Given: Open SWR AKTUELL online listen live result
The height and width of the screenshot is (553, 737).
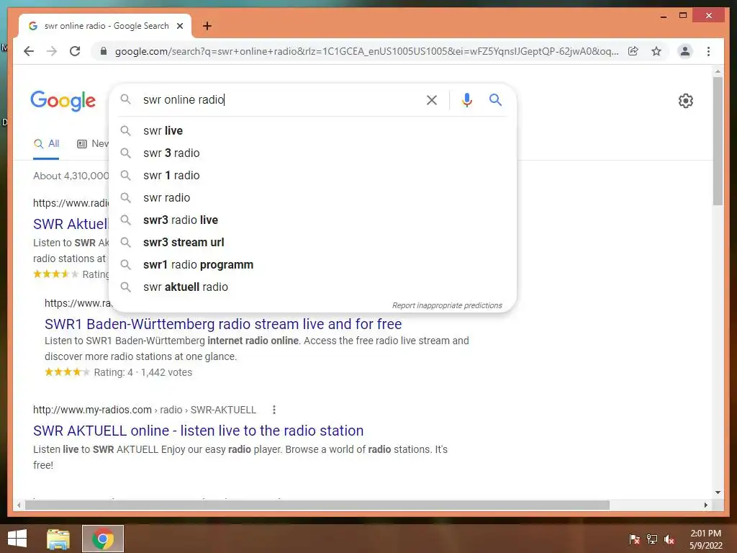Looking at the screenshot, I should (x=199, y=431).
